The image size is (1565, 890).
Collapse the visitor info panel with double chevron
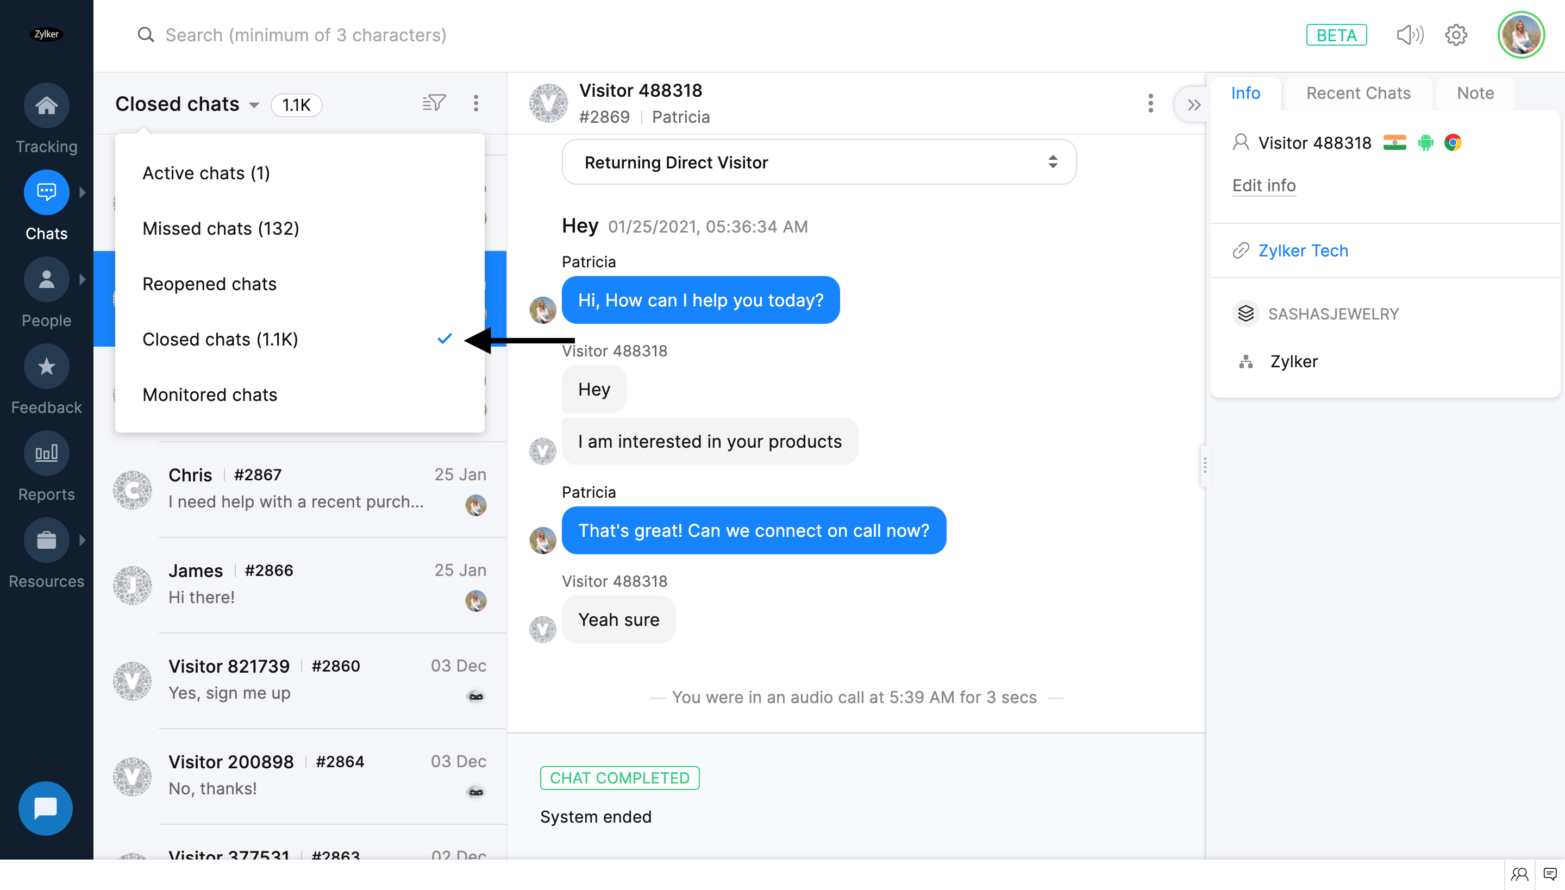click(x=1193, y=104)
